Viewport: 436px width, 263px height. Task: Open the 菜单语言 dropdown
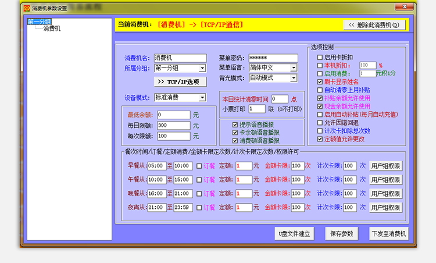tap(294, 68)
